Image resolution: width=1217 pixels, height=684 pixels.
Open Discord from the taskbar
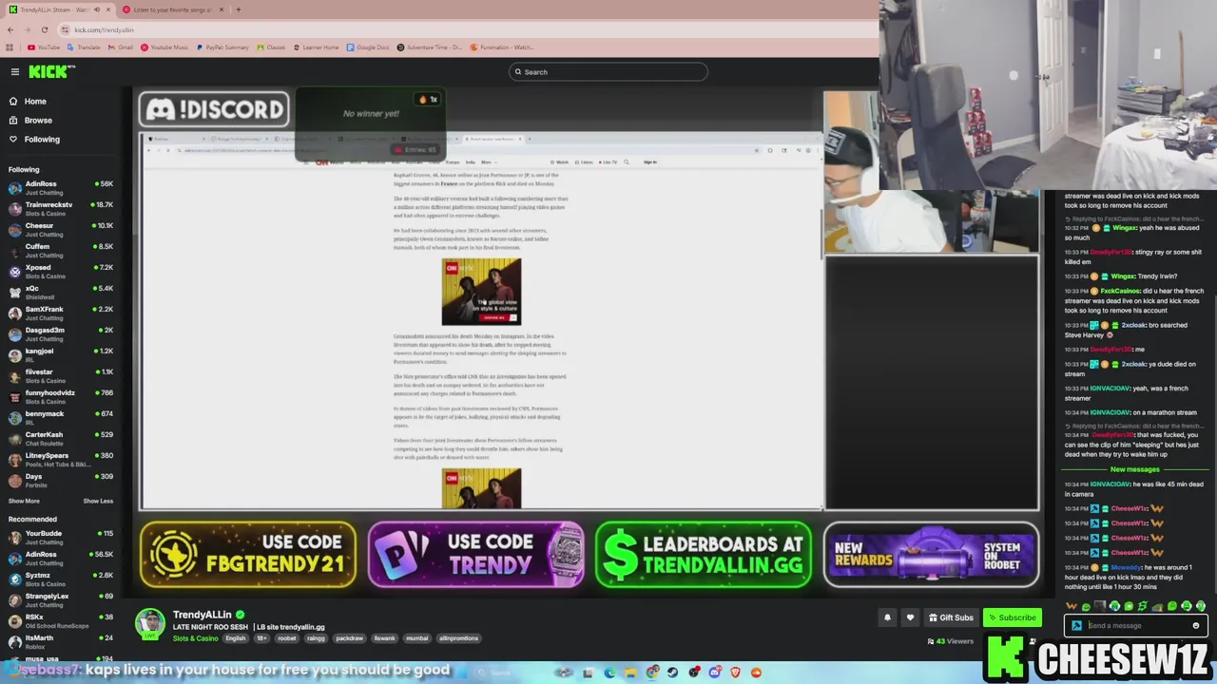click(x=714, y=673)
